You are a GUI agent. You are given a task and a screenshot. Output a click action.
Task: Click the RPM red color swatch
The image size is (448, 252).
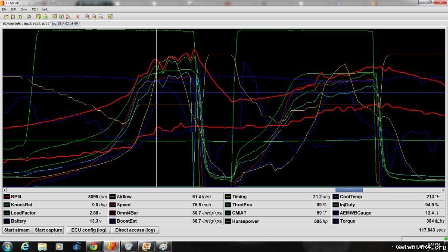pos(6,197)
